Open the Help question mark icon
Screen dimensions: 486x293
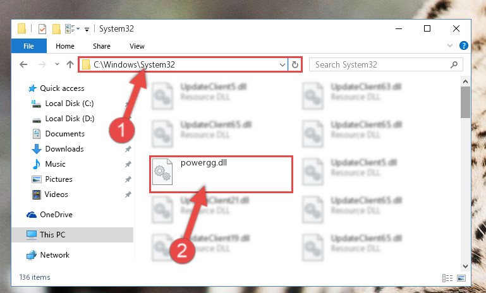point(464,46)
